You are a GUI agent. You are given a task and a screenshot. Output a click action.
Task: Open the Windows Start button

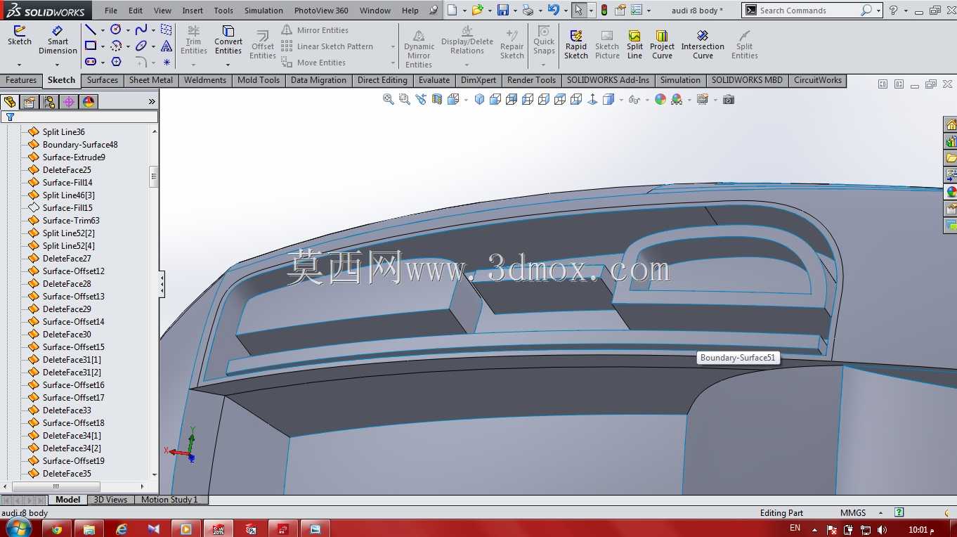point(17,529)
